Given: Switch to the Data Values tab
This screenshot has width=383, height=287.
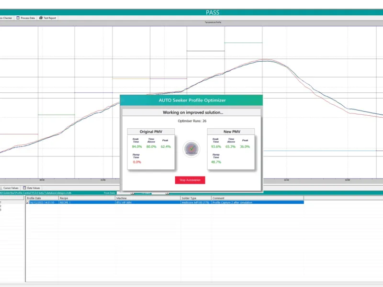Looking at the screenshot, I should tap(33, 188).
